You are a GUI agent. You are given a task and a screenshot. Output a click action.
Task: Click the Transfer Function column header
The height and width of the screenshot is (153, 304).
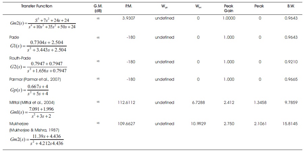[x=37, y=6]
